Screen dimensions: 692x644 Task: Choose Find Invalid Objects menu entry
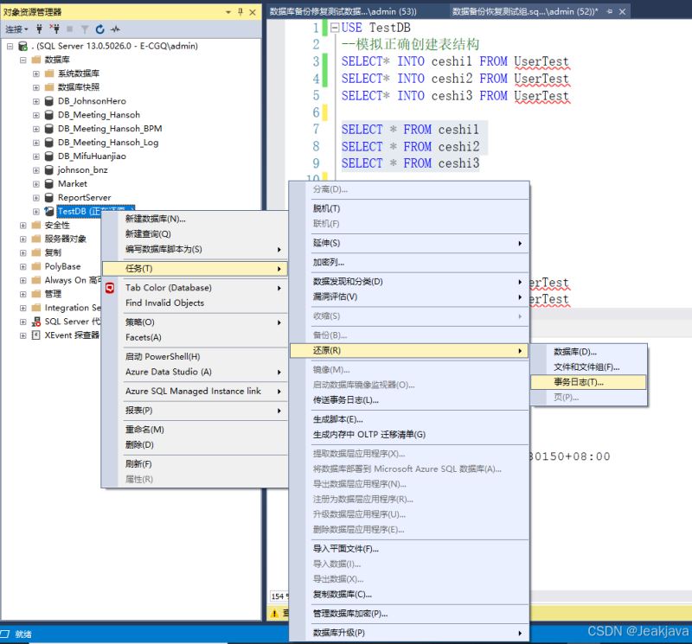tap(195, 303)
